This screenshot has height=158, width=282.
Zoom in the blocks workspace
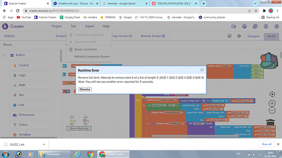pos(272,103)
